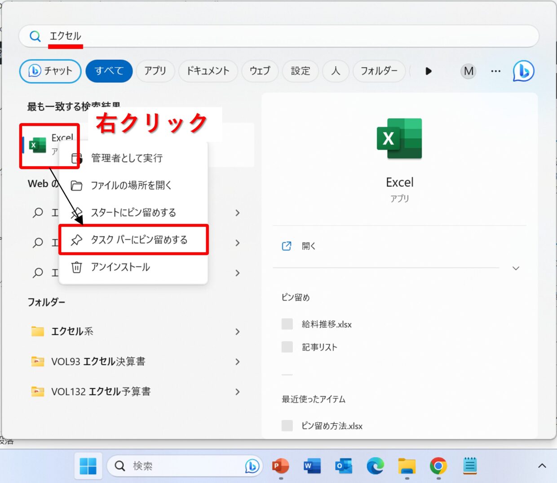Click the Bing icon in taskbar search box
Image resolution: width=557 pixels, height=483 pixels.
pos(252,466)
